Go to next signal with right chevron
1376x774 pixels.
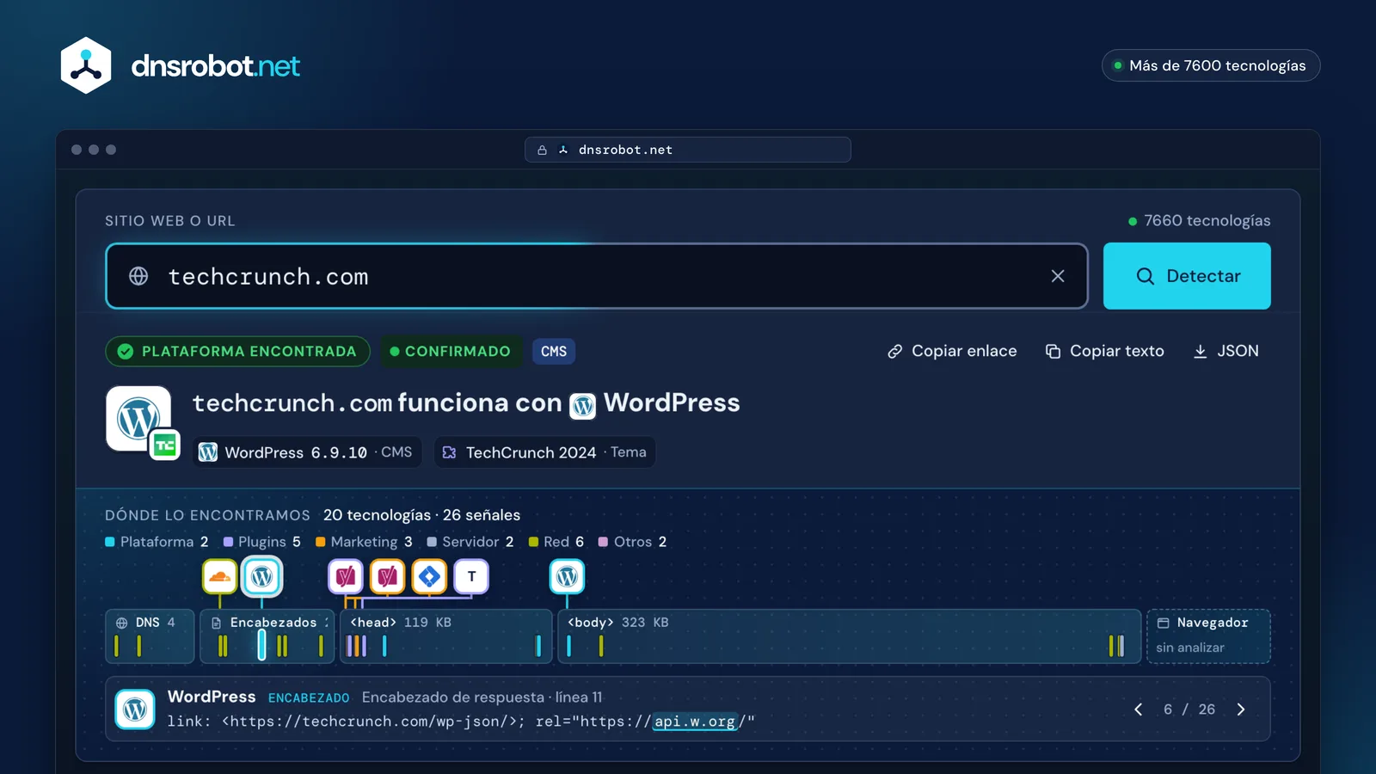pos(1241,709)
